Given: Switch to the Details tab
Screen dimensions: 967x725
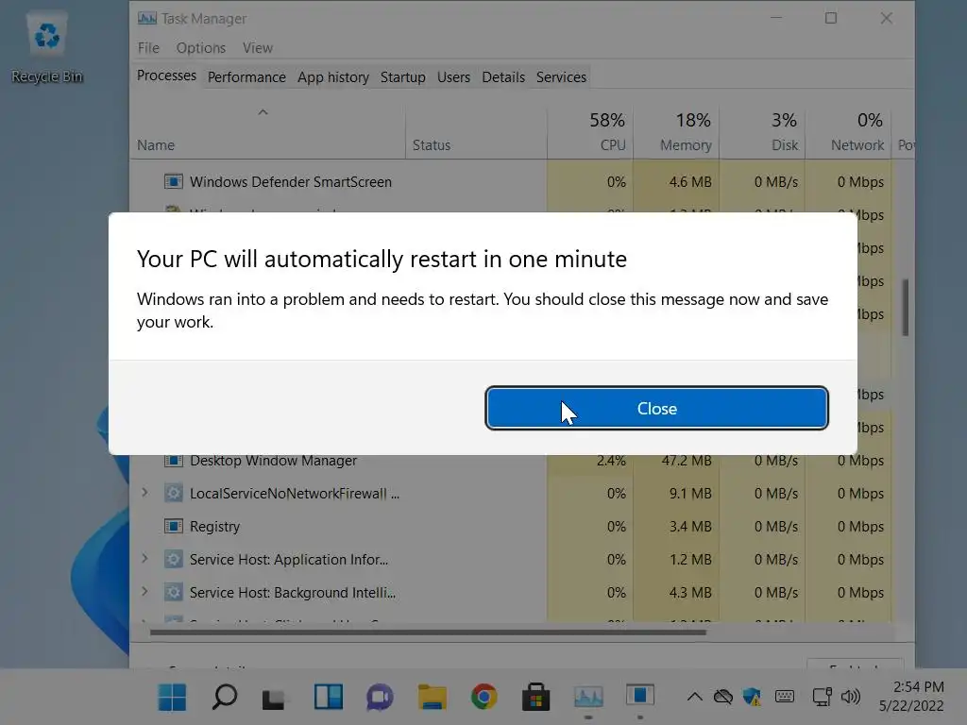Looking at the screenshot, I should coord(503,77).
